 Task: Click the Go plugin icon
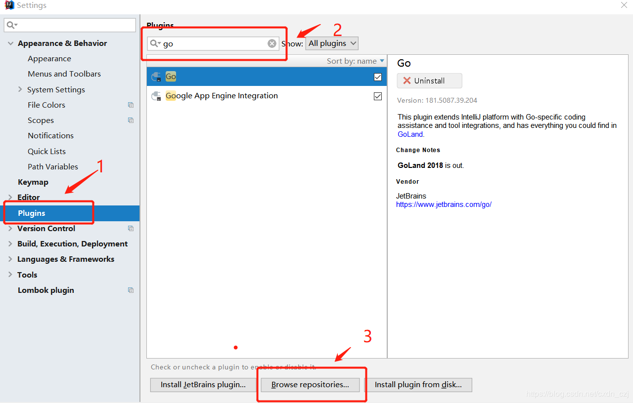click(x=156, y=77)
